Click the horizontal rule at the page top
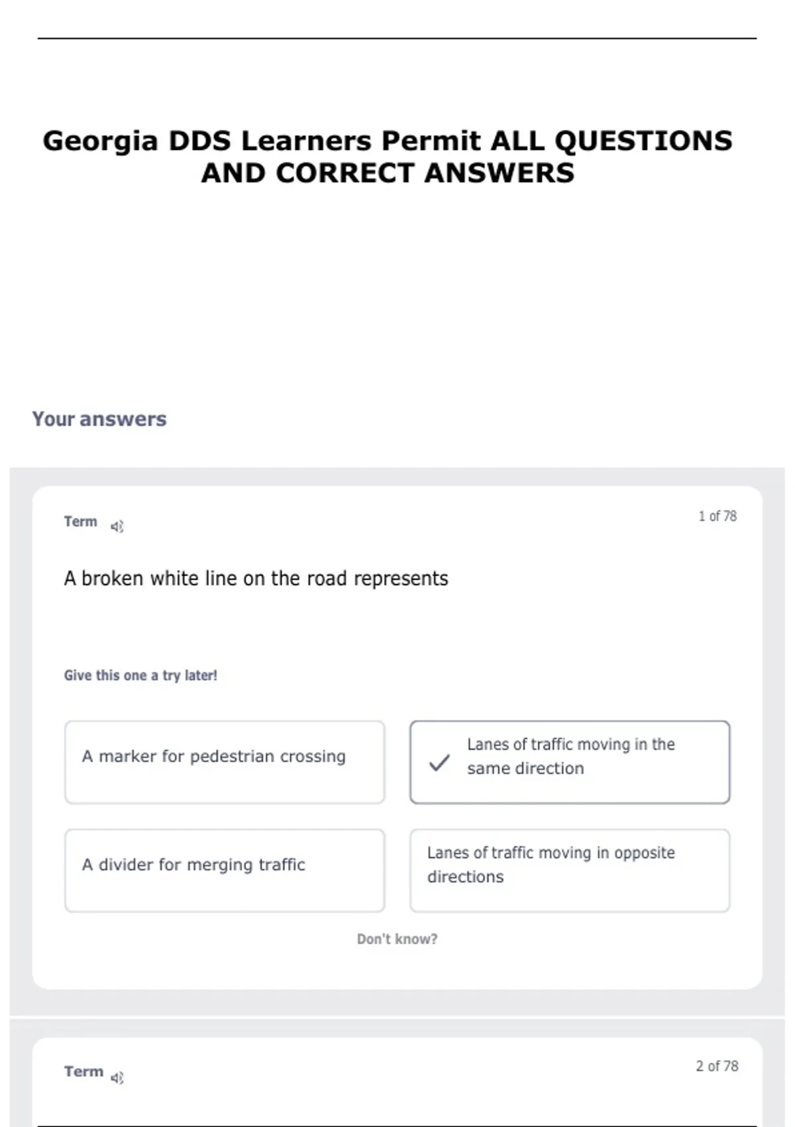 click(x=397, y=38)
